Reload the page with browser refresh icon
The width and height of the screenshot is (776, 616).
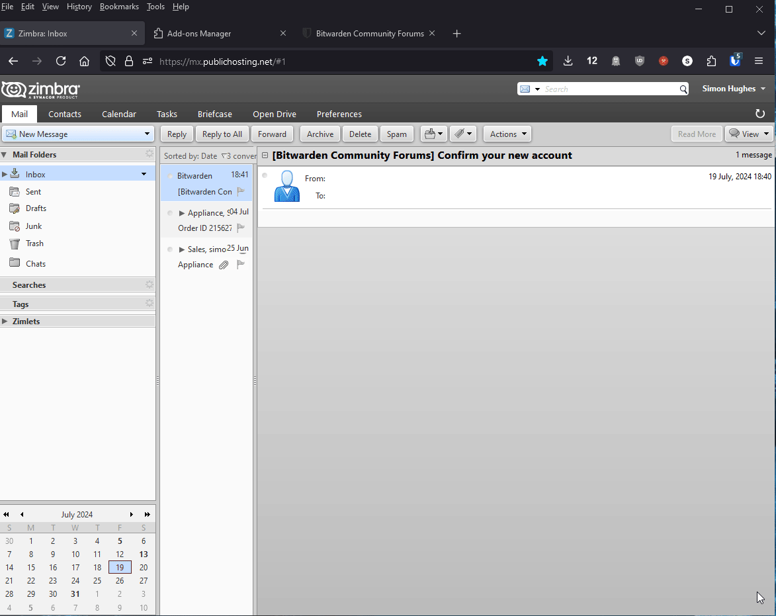(x=61, y=61)
